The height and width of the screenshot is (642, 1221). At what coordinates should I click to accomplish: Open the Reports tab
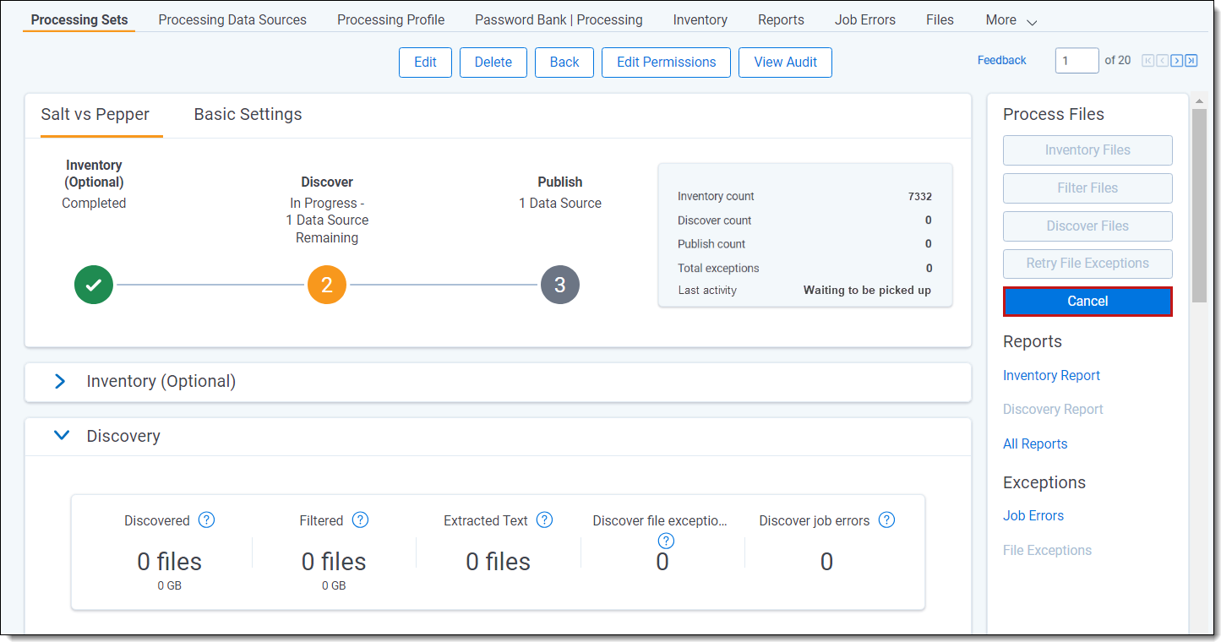781,19
